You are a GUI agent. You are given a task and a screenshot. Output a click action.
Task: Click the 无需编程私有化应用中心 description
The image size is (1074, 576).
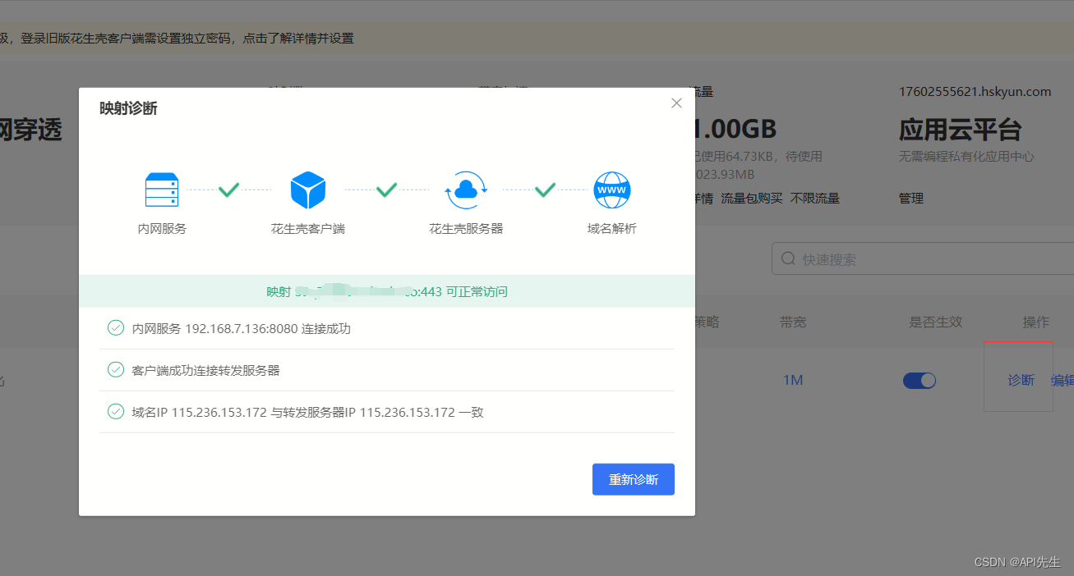tap(966, 157)
